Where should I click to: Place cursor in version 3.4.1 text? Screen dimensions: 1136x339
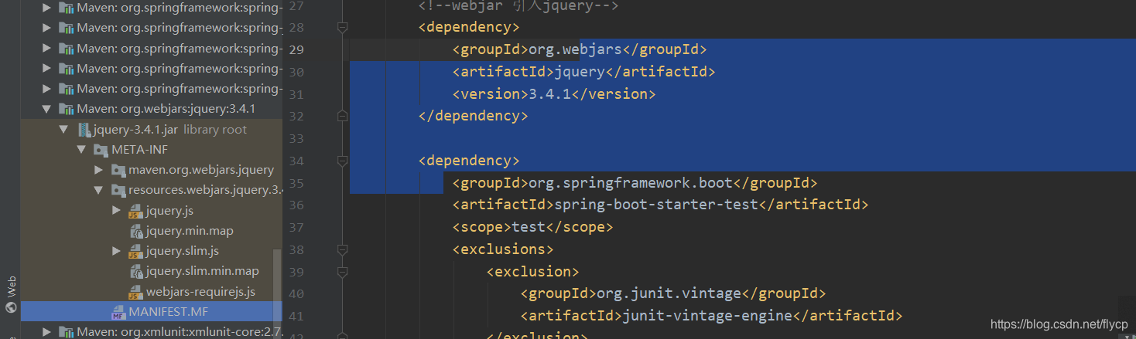tap(551, 94)
